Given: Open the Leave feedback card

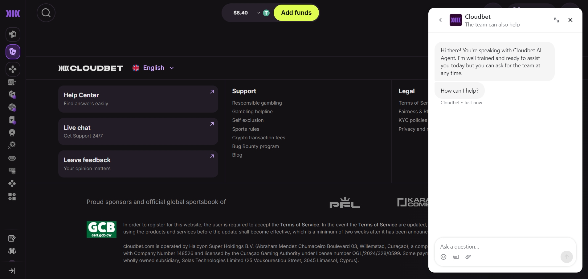Looking at the screenshot, I should click(138, 164).
